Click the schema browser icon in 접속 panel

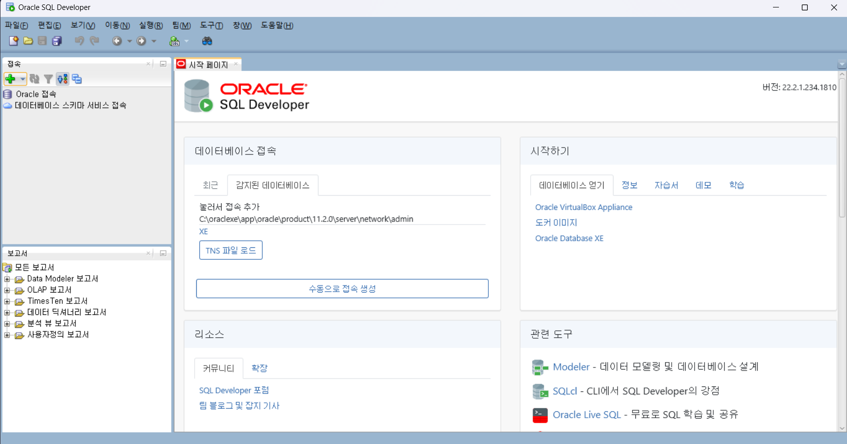[x=63, y=78]
